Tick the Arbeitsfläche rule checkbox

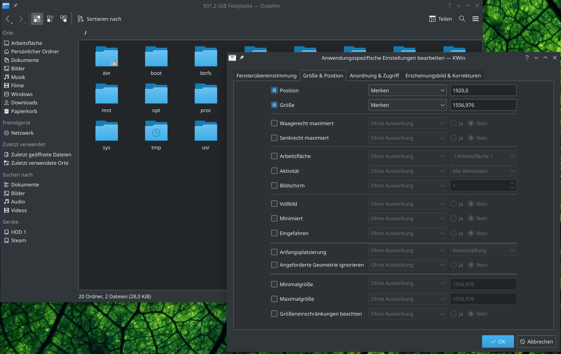(x=274, y=156)
